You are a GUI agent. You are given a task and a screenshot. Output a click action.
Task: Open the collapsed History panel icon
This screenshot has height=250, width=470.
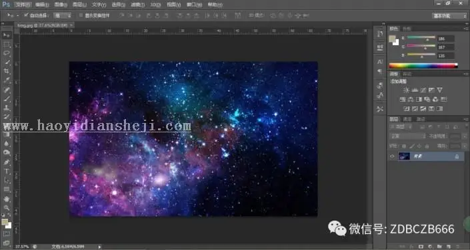tap(380, 34)
